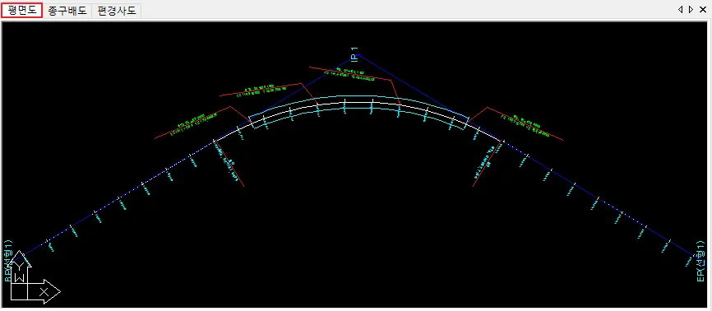Open the 편경사도 tab
Viewport: 712px width, 311px height.
[x=117, y=11]
